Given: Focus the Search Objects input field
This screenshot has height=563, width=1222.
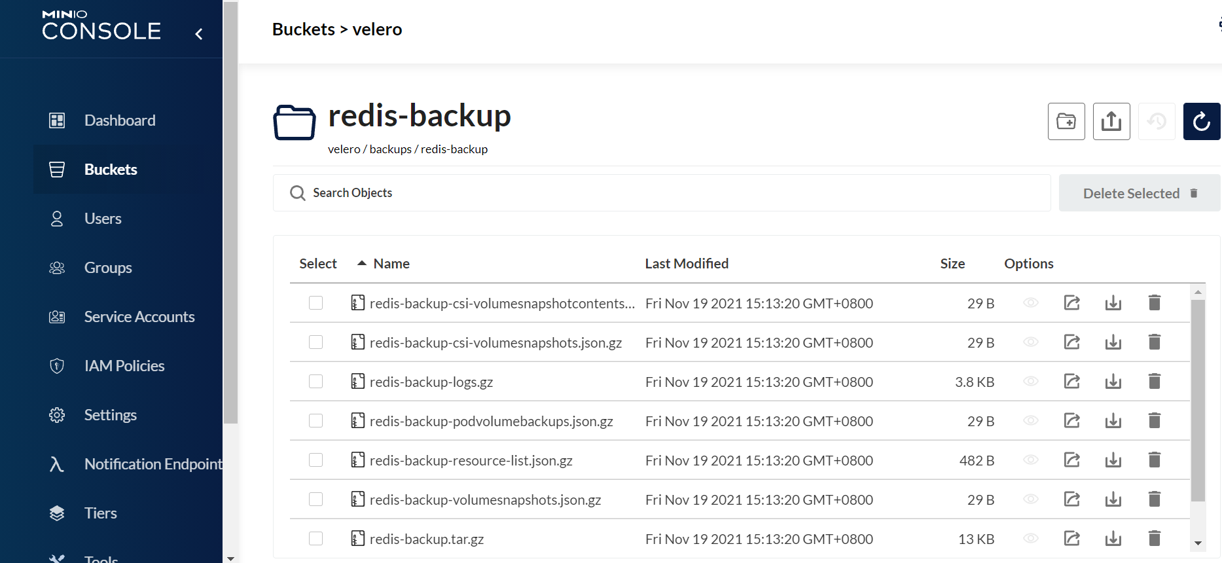Looking at the screenshot, I should click(661, 193).
